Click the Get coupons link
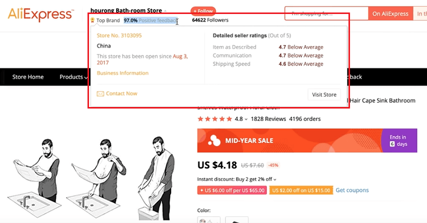 [352, 190]
